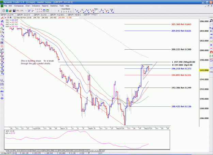Click the blue plus icon on right toolbar
The width and height of the screenshot is (213, 155).
coord(211,45)
